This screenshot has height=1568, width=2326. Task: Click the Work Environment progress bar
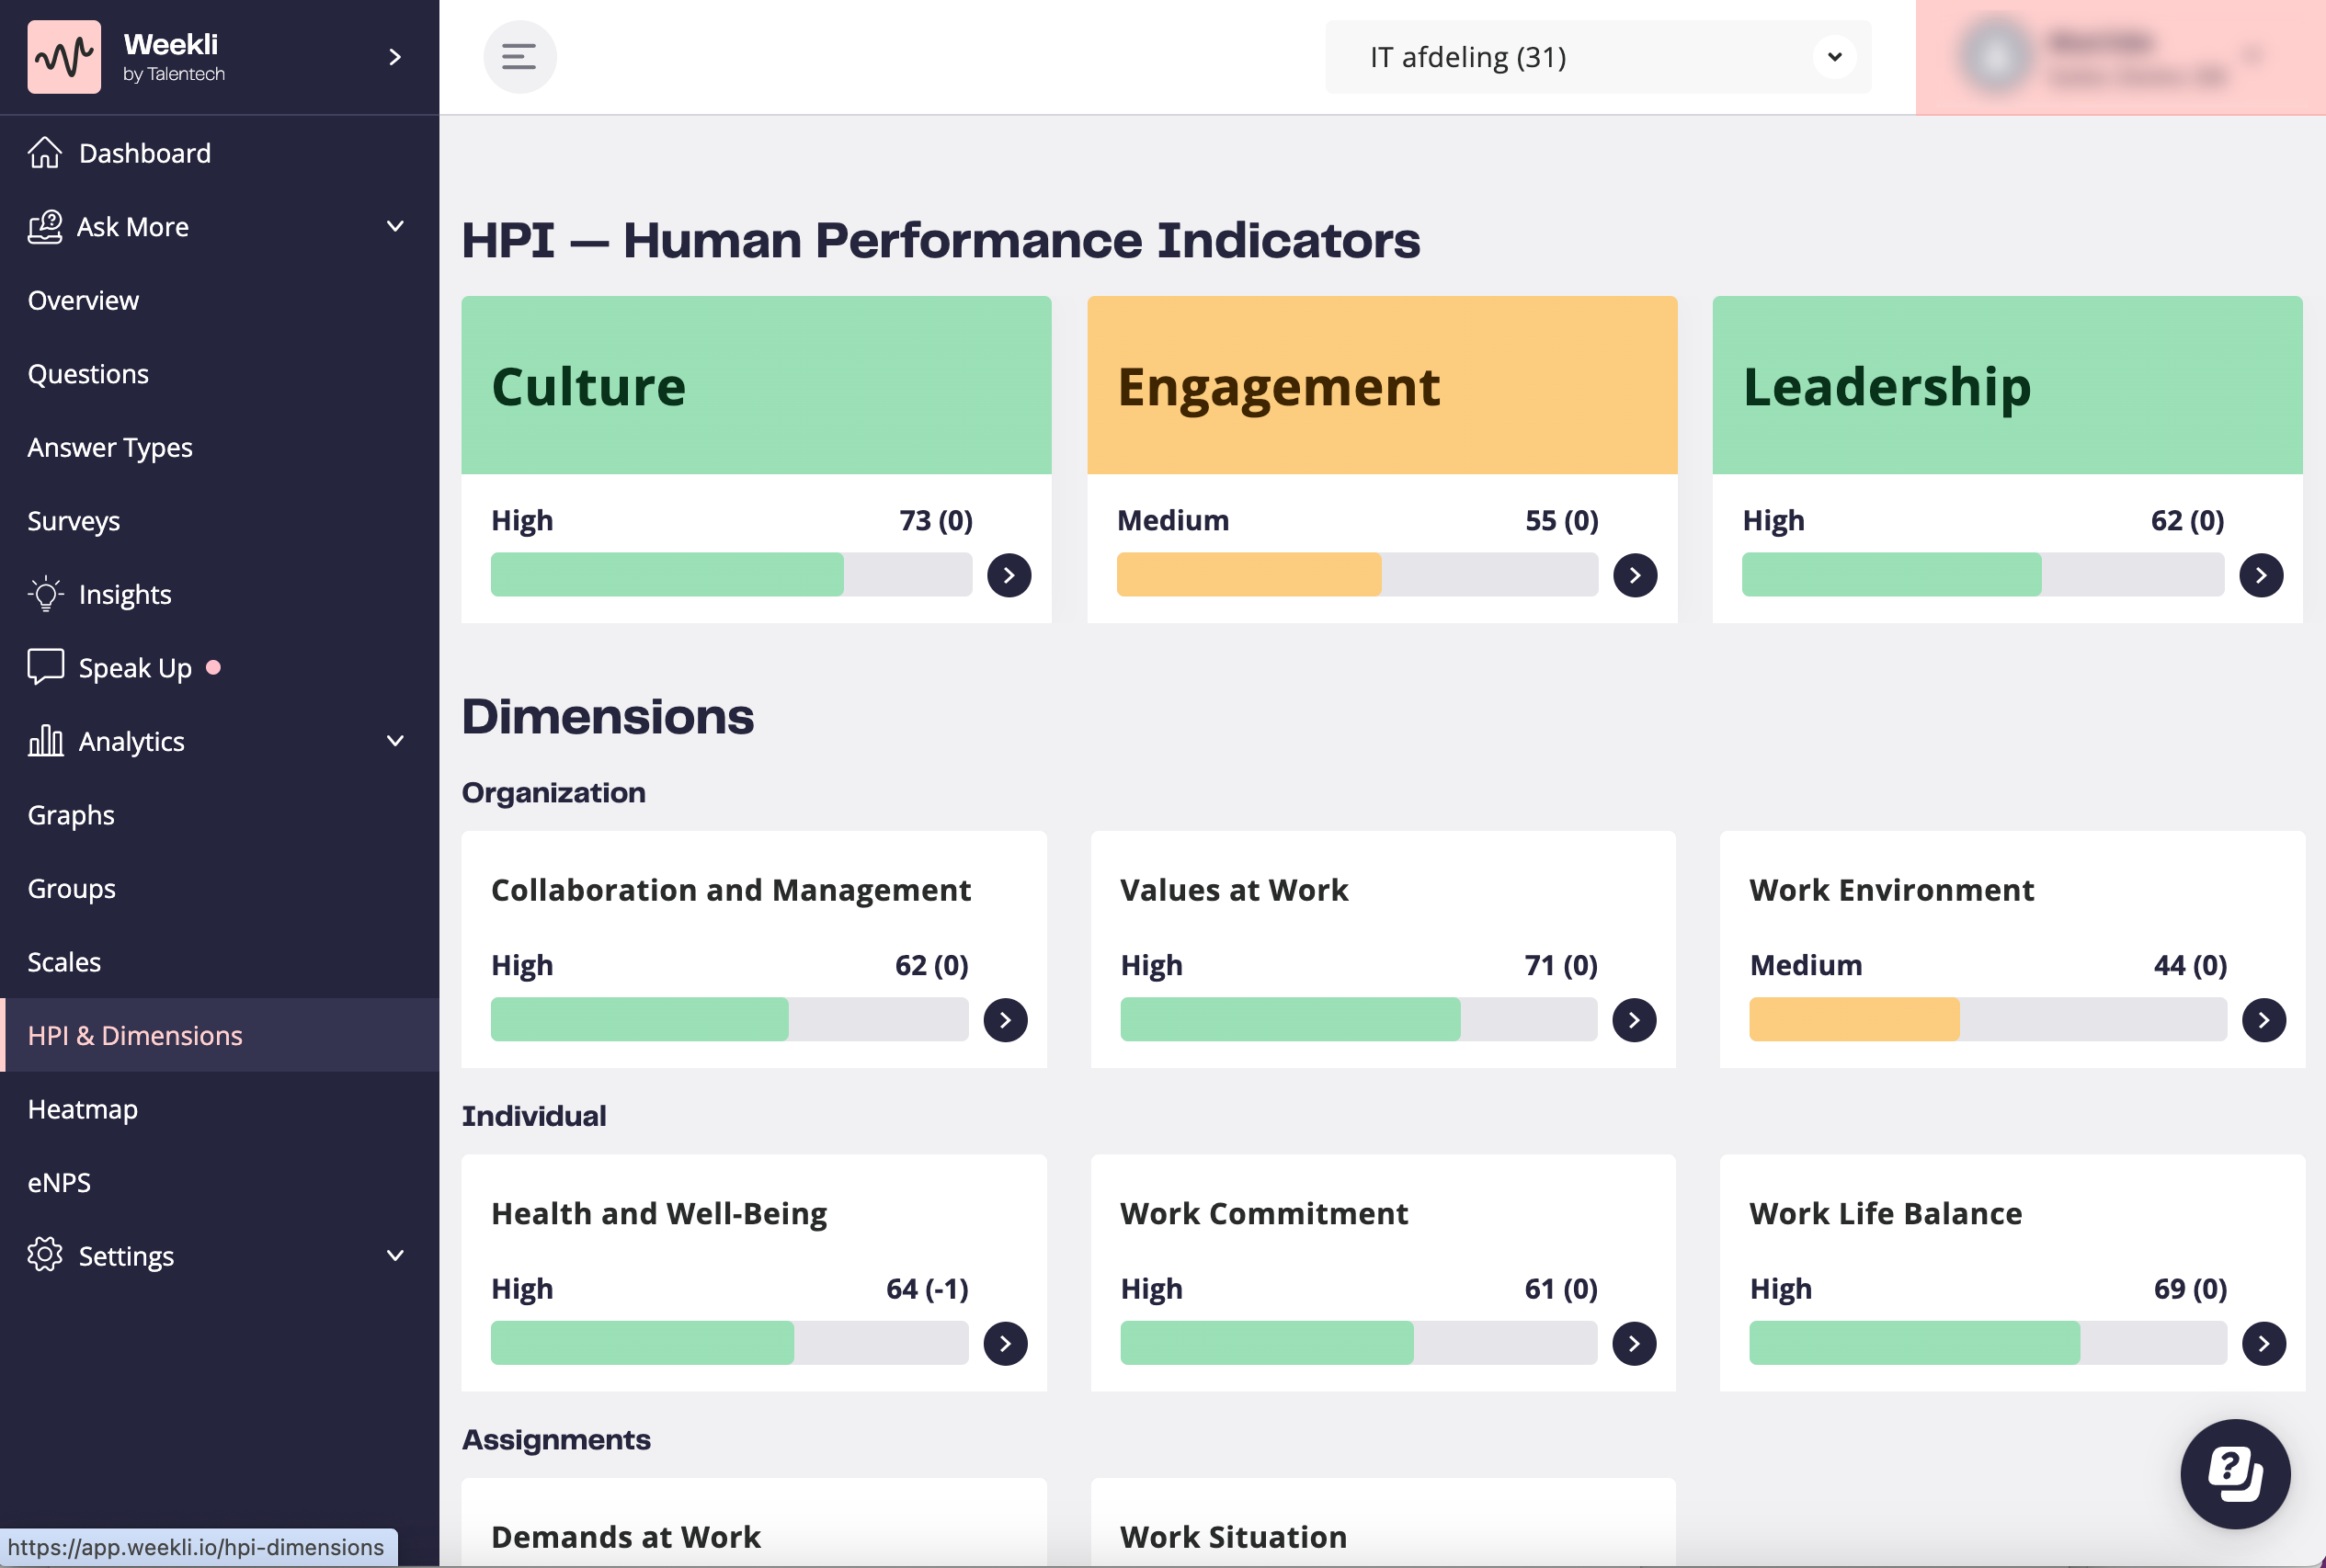[x=1988, y=1020]
